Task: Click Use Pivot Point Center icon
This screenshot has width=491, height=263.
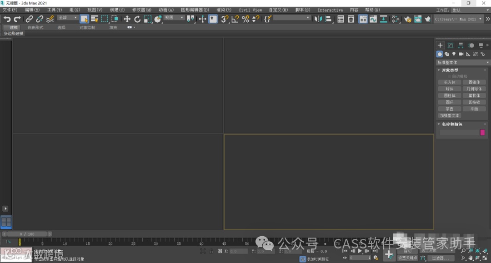Action: (x=190, y=19)
